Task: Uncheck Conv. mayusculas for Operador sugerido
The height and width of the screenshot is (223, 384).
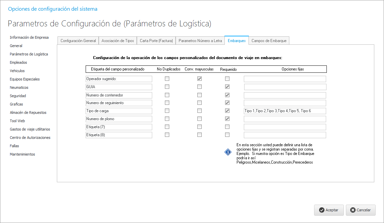Action: pos(200,79)
